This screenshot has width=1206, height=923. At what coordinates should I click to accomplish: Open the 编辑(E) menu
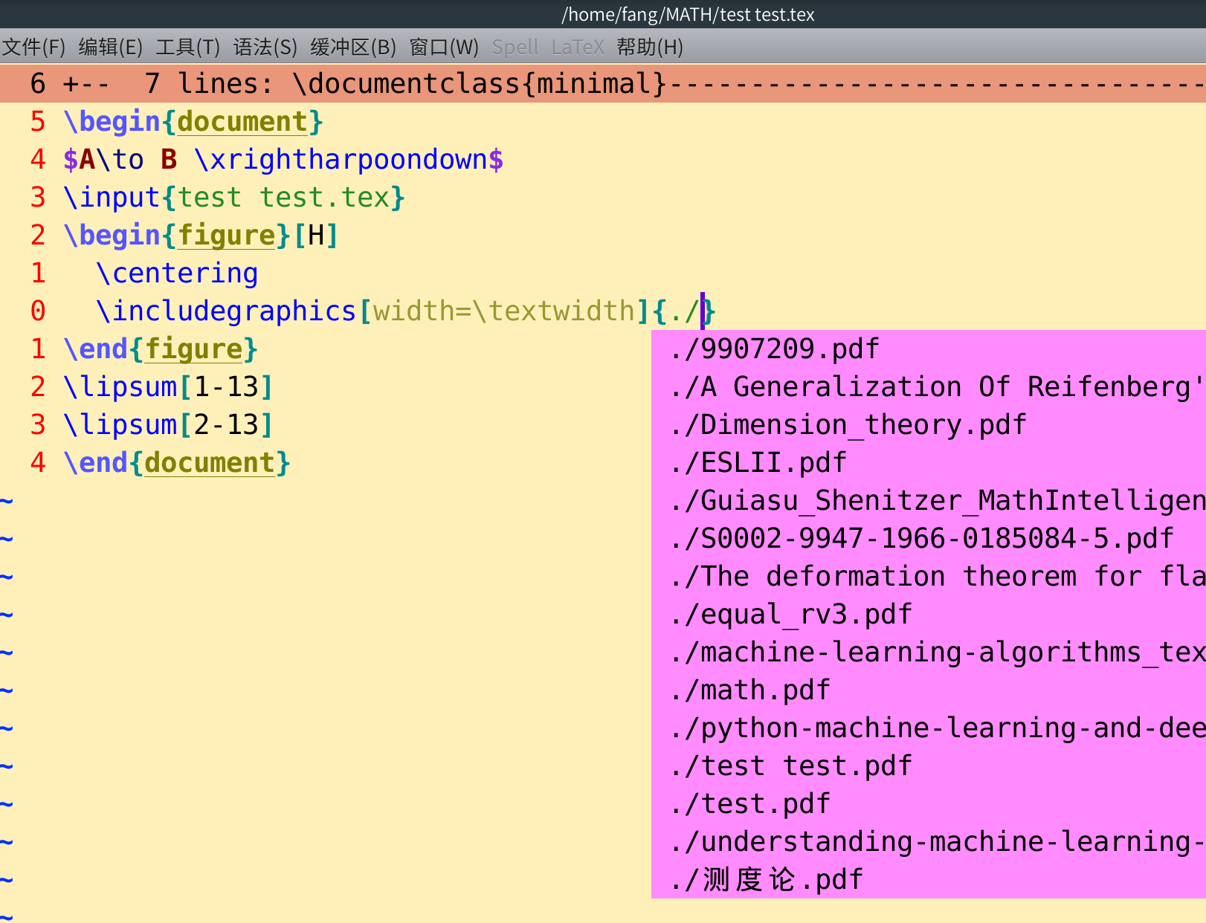tap(112, 47)
